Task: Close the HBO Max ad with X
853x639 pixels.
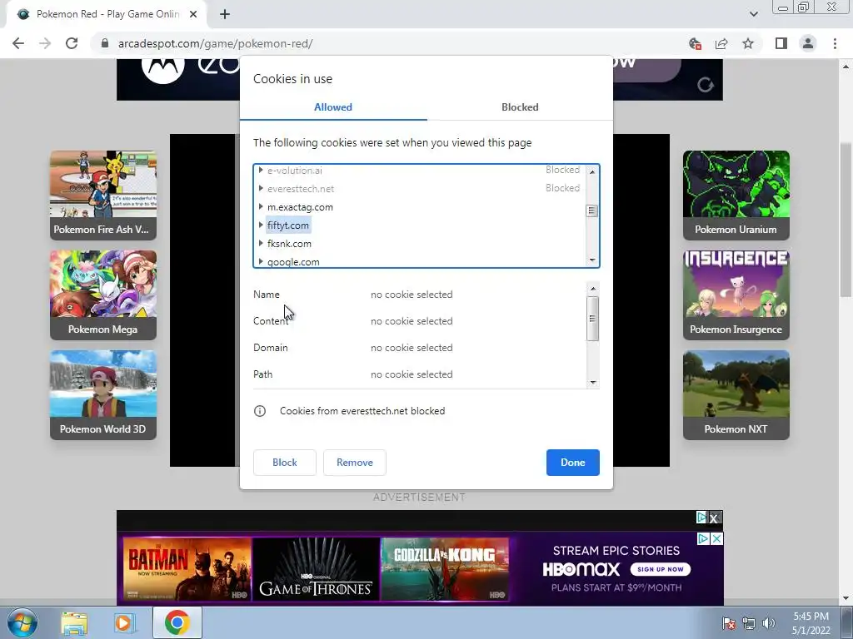Action: pyautogui.click(x=717, y=538)
